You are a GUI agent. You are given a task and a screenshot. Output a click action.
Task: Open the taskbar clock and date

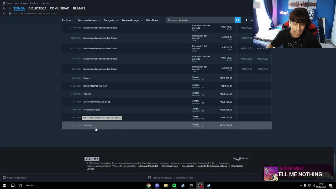(x=321, y=186)
